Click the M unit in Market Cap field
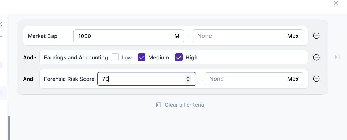 (x=177, y=36)
